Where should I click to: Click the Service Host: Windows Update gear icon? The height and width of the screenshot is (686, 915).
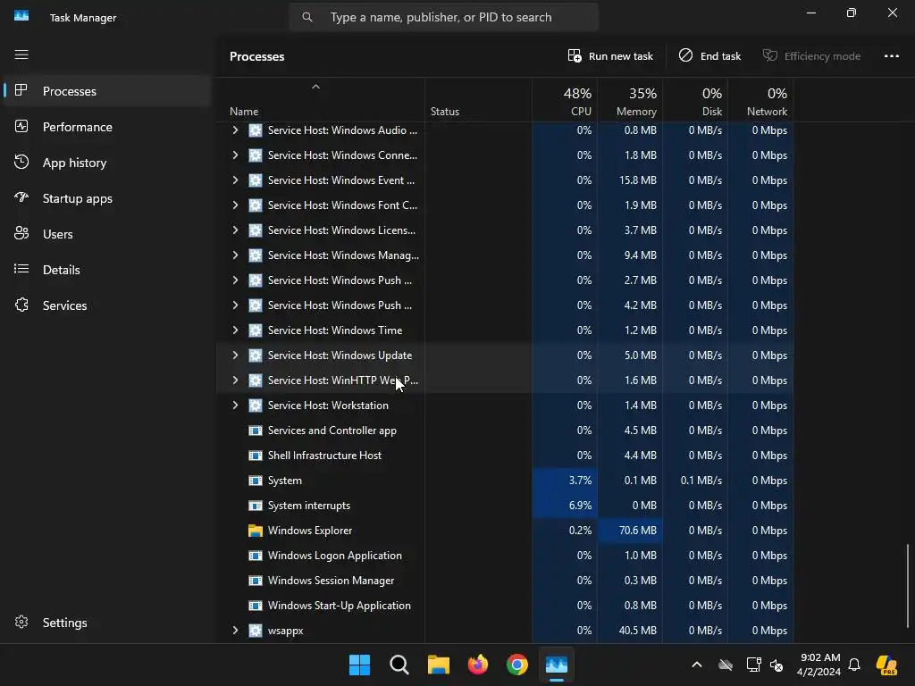pyautogui.click(x=255, y=356)
